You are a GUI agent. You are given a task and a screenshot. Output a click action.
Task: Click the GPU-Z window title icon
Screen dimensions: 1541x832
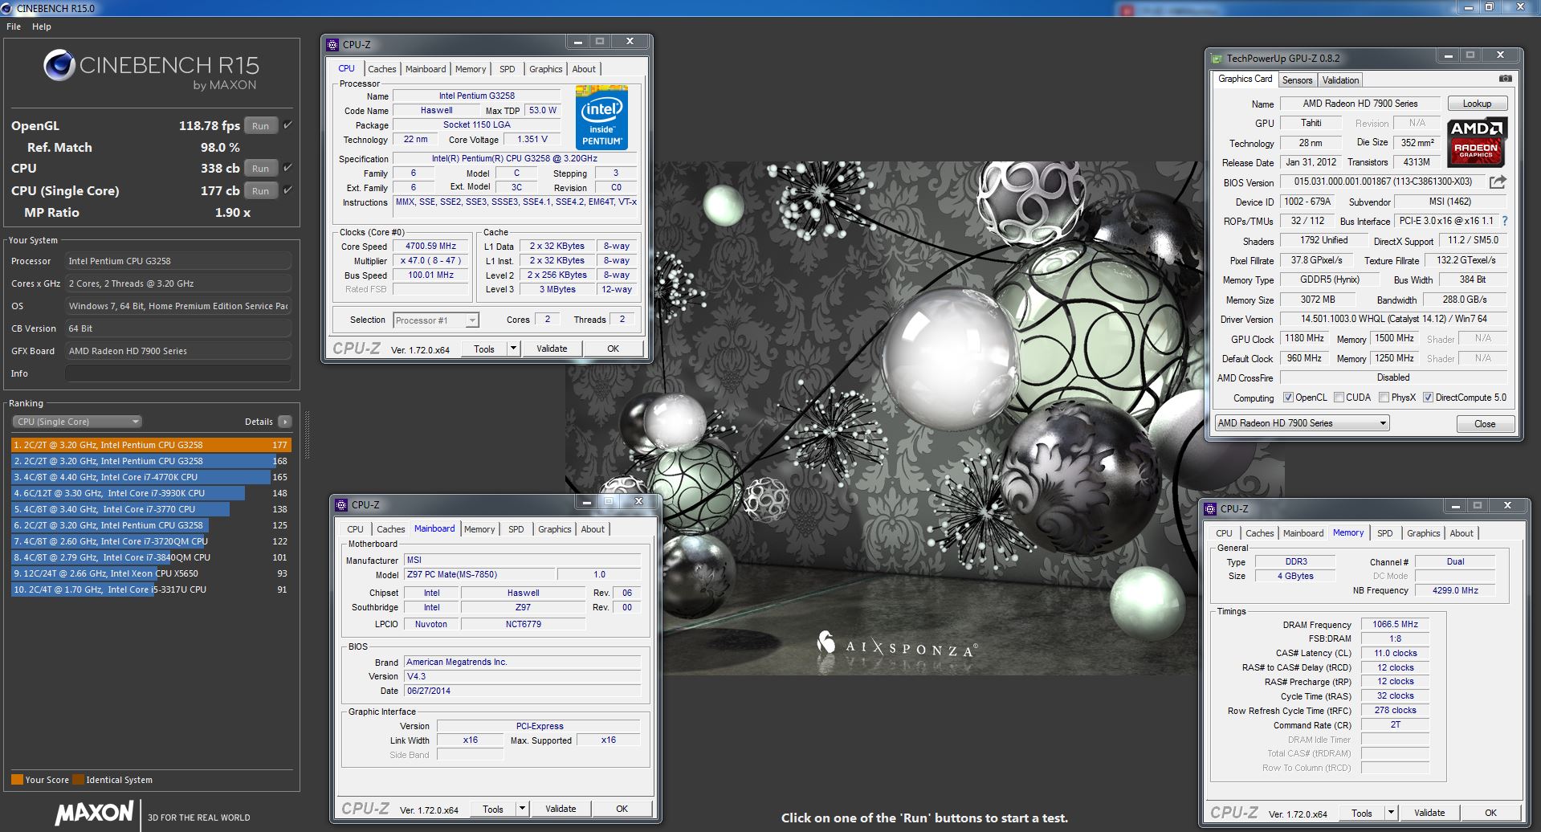(x=1217, y=59)
